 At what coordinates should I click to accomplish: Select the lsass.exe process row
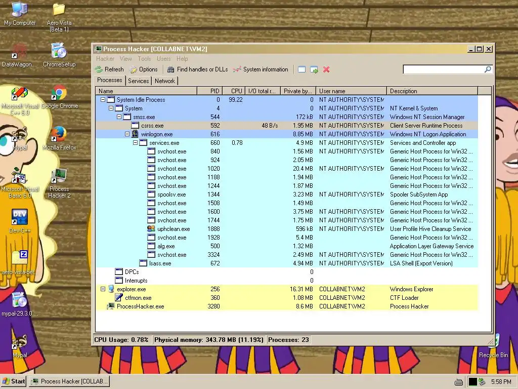[x=287, y=263]
